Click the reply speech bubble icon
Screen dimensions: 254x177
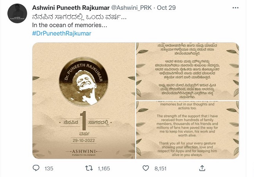[x=36, y=168]
